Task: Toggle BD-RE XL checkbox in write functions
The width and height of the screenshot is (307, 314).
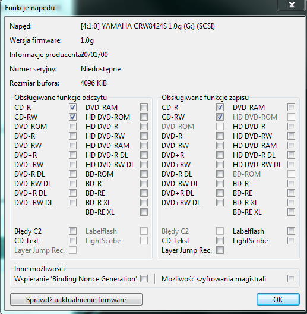Action: (291, 212)
